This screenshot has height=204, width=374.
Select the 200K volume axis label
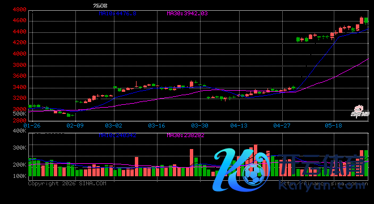pyautogui.click(x=19, y=165)
